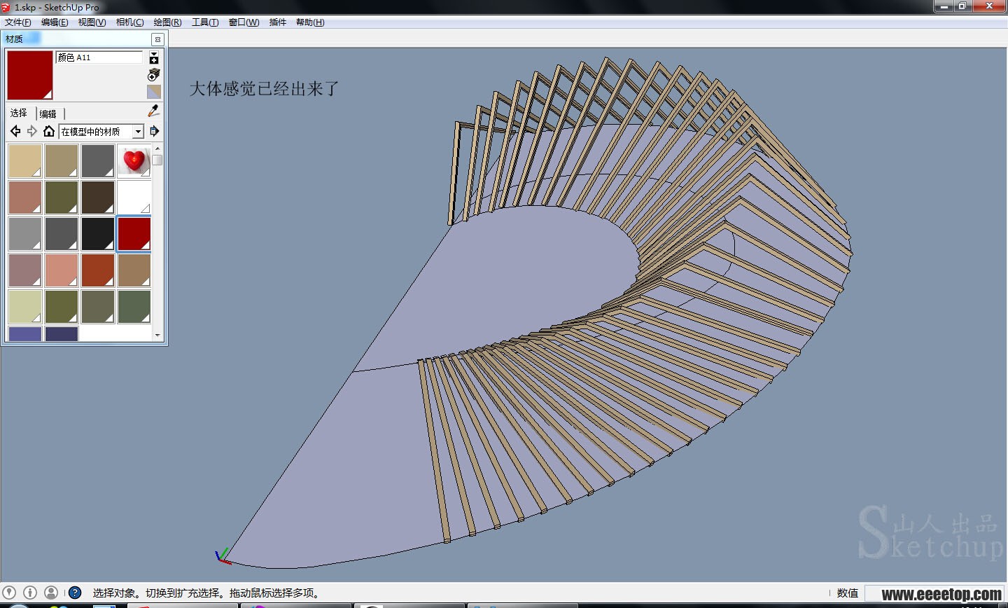Select the light gray swatch in the third row

pos(25,234)
